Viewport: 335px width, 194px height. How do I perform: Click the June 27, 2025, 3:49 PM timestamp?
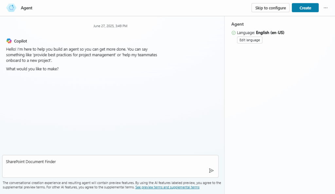[x=110, y=26]
